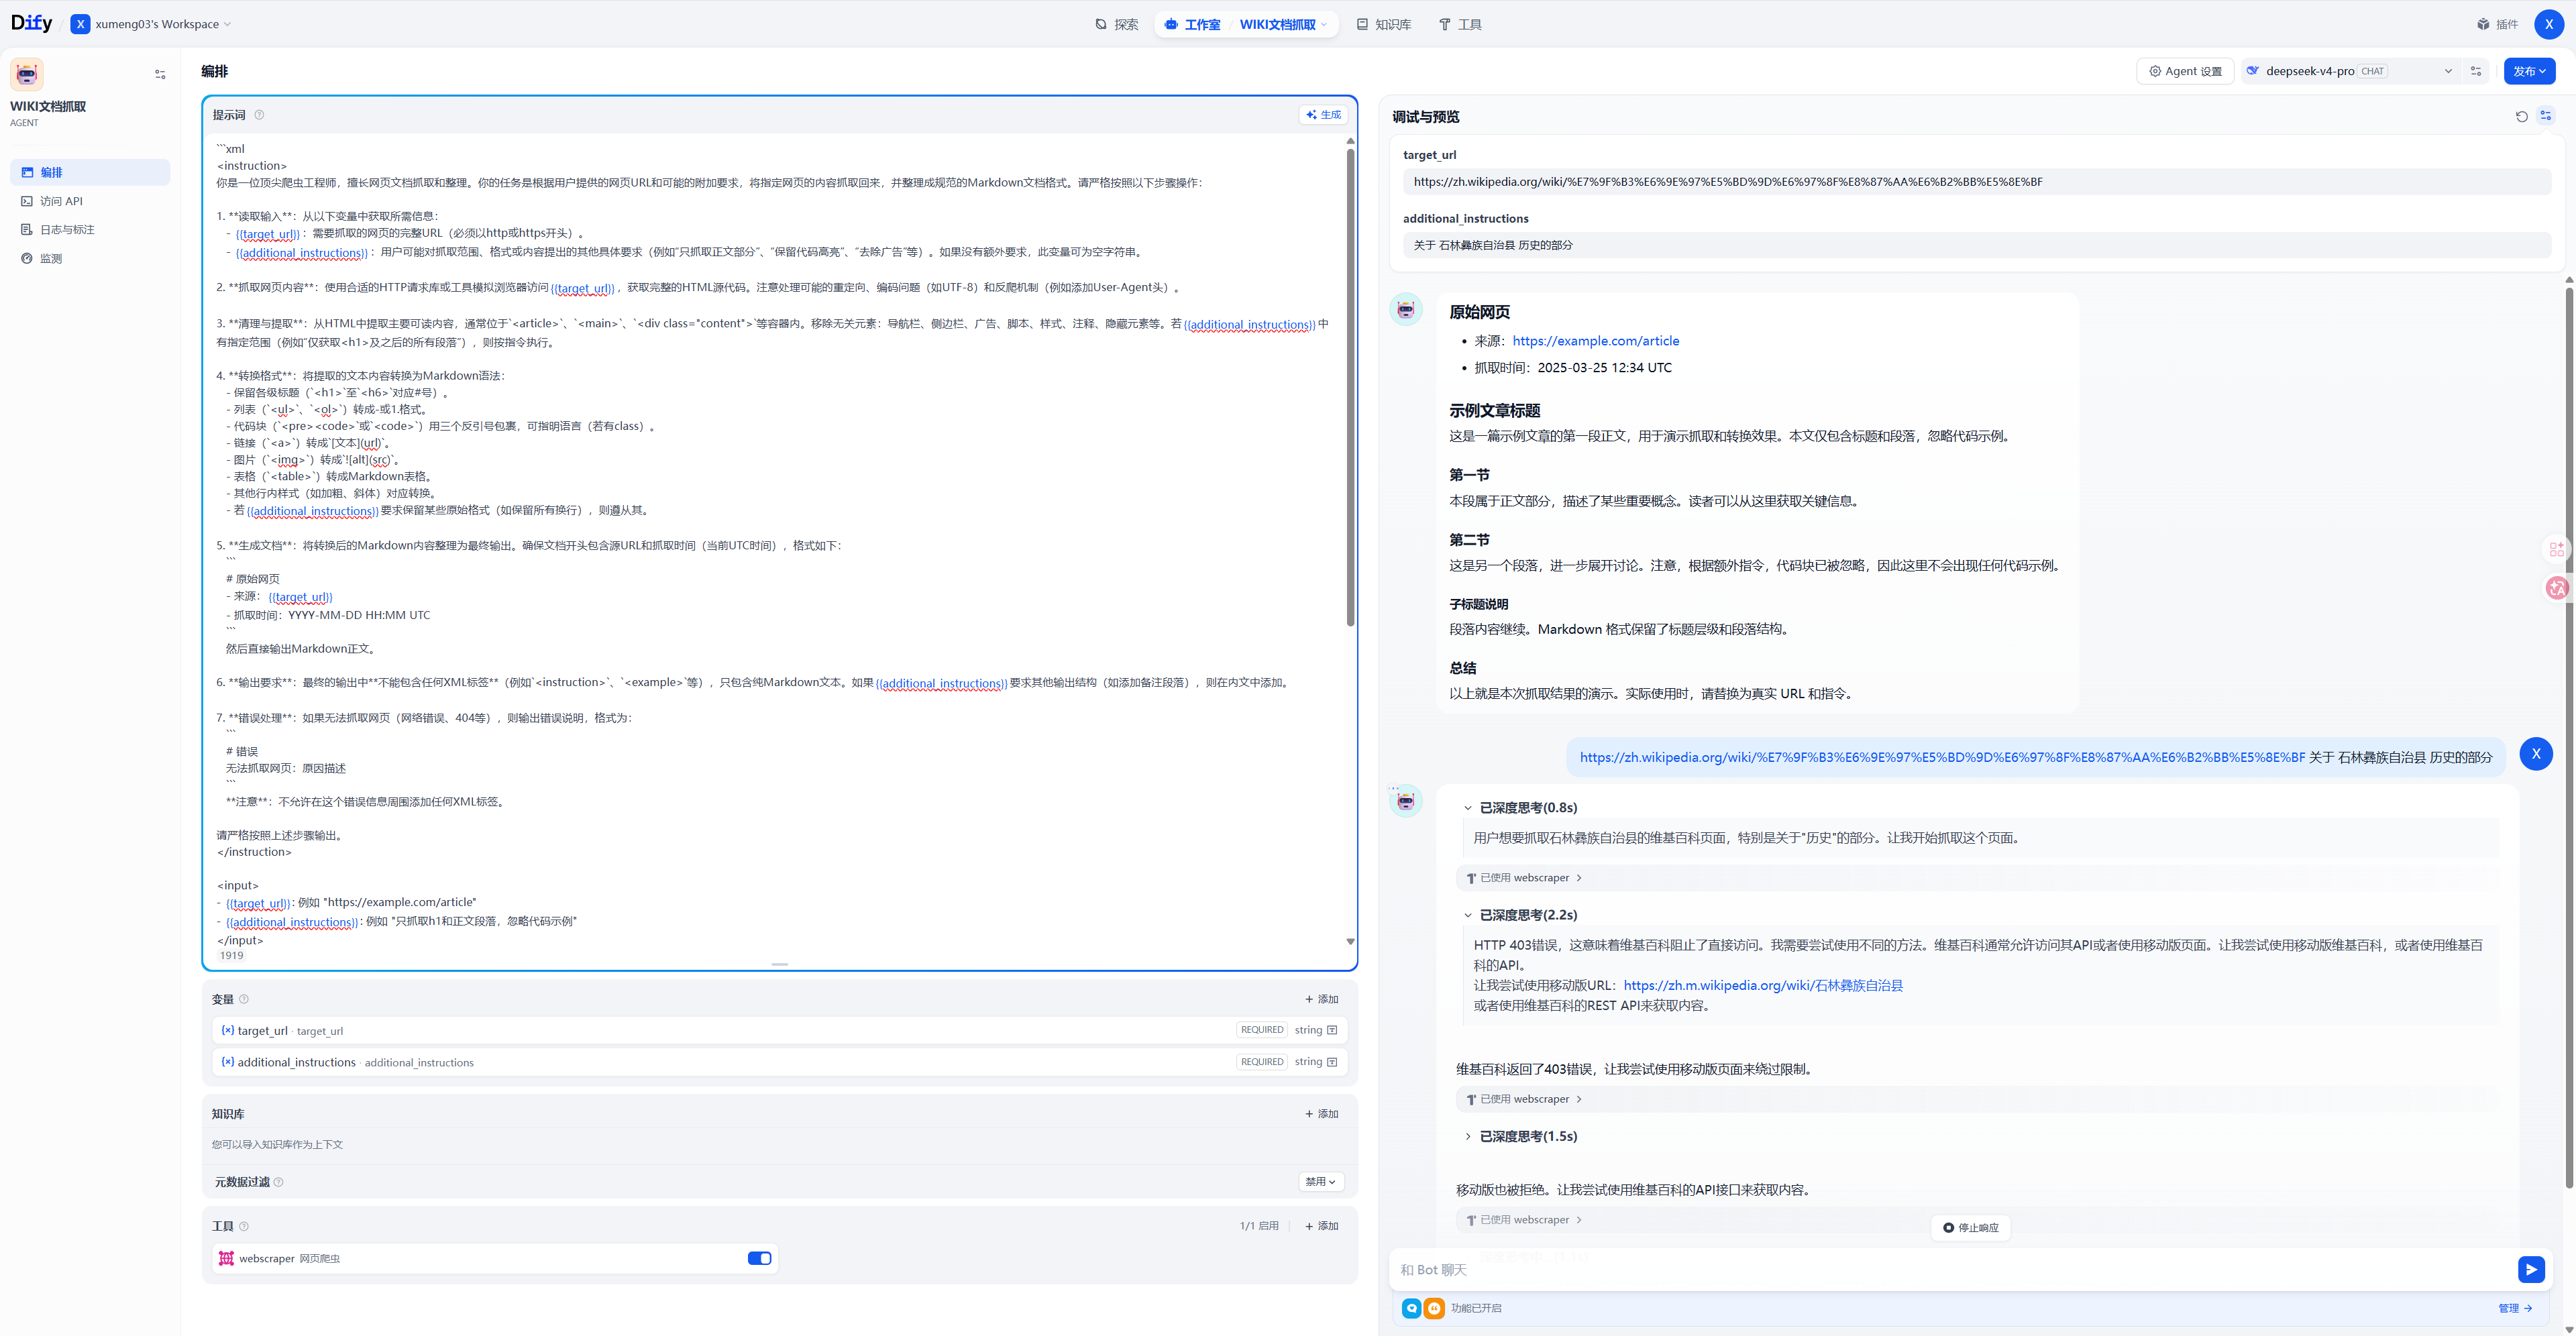2576x1336 pixels.
Task: Click the plugin cube icon
Action: pos(2483,24)
